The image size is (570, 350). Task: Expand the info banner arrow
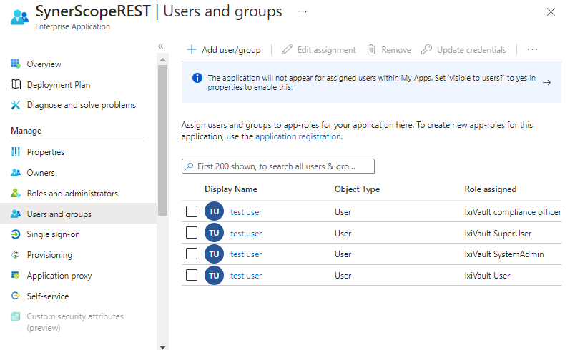point(546,82)
